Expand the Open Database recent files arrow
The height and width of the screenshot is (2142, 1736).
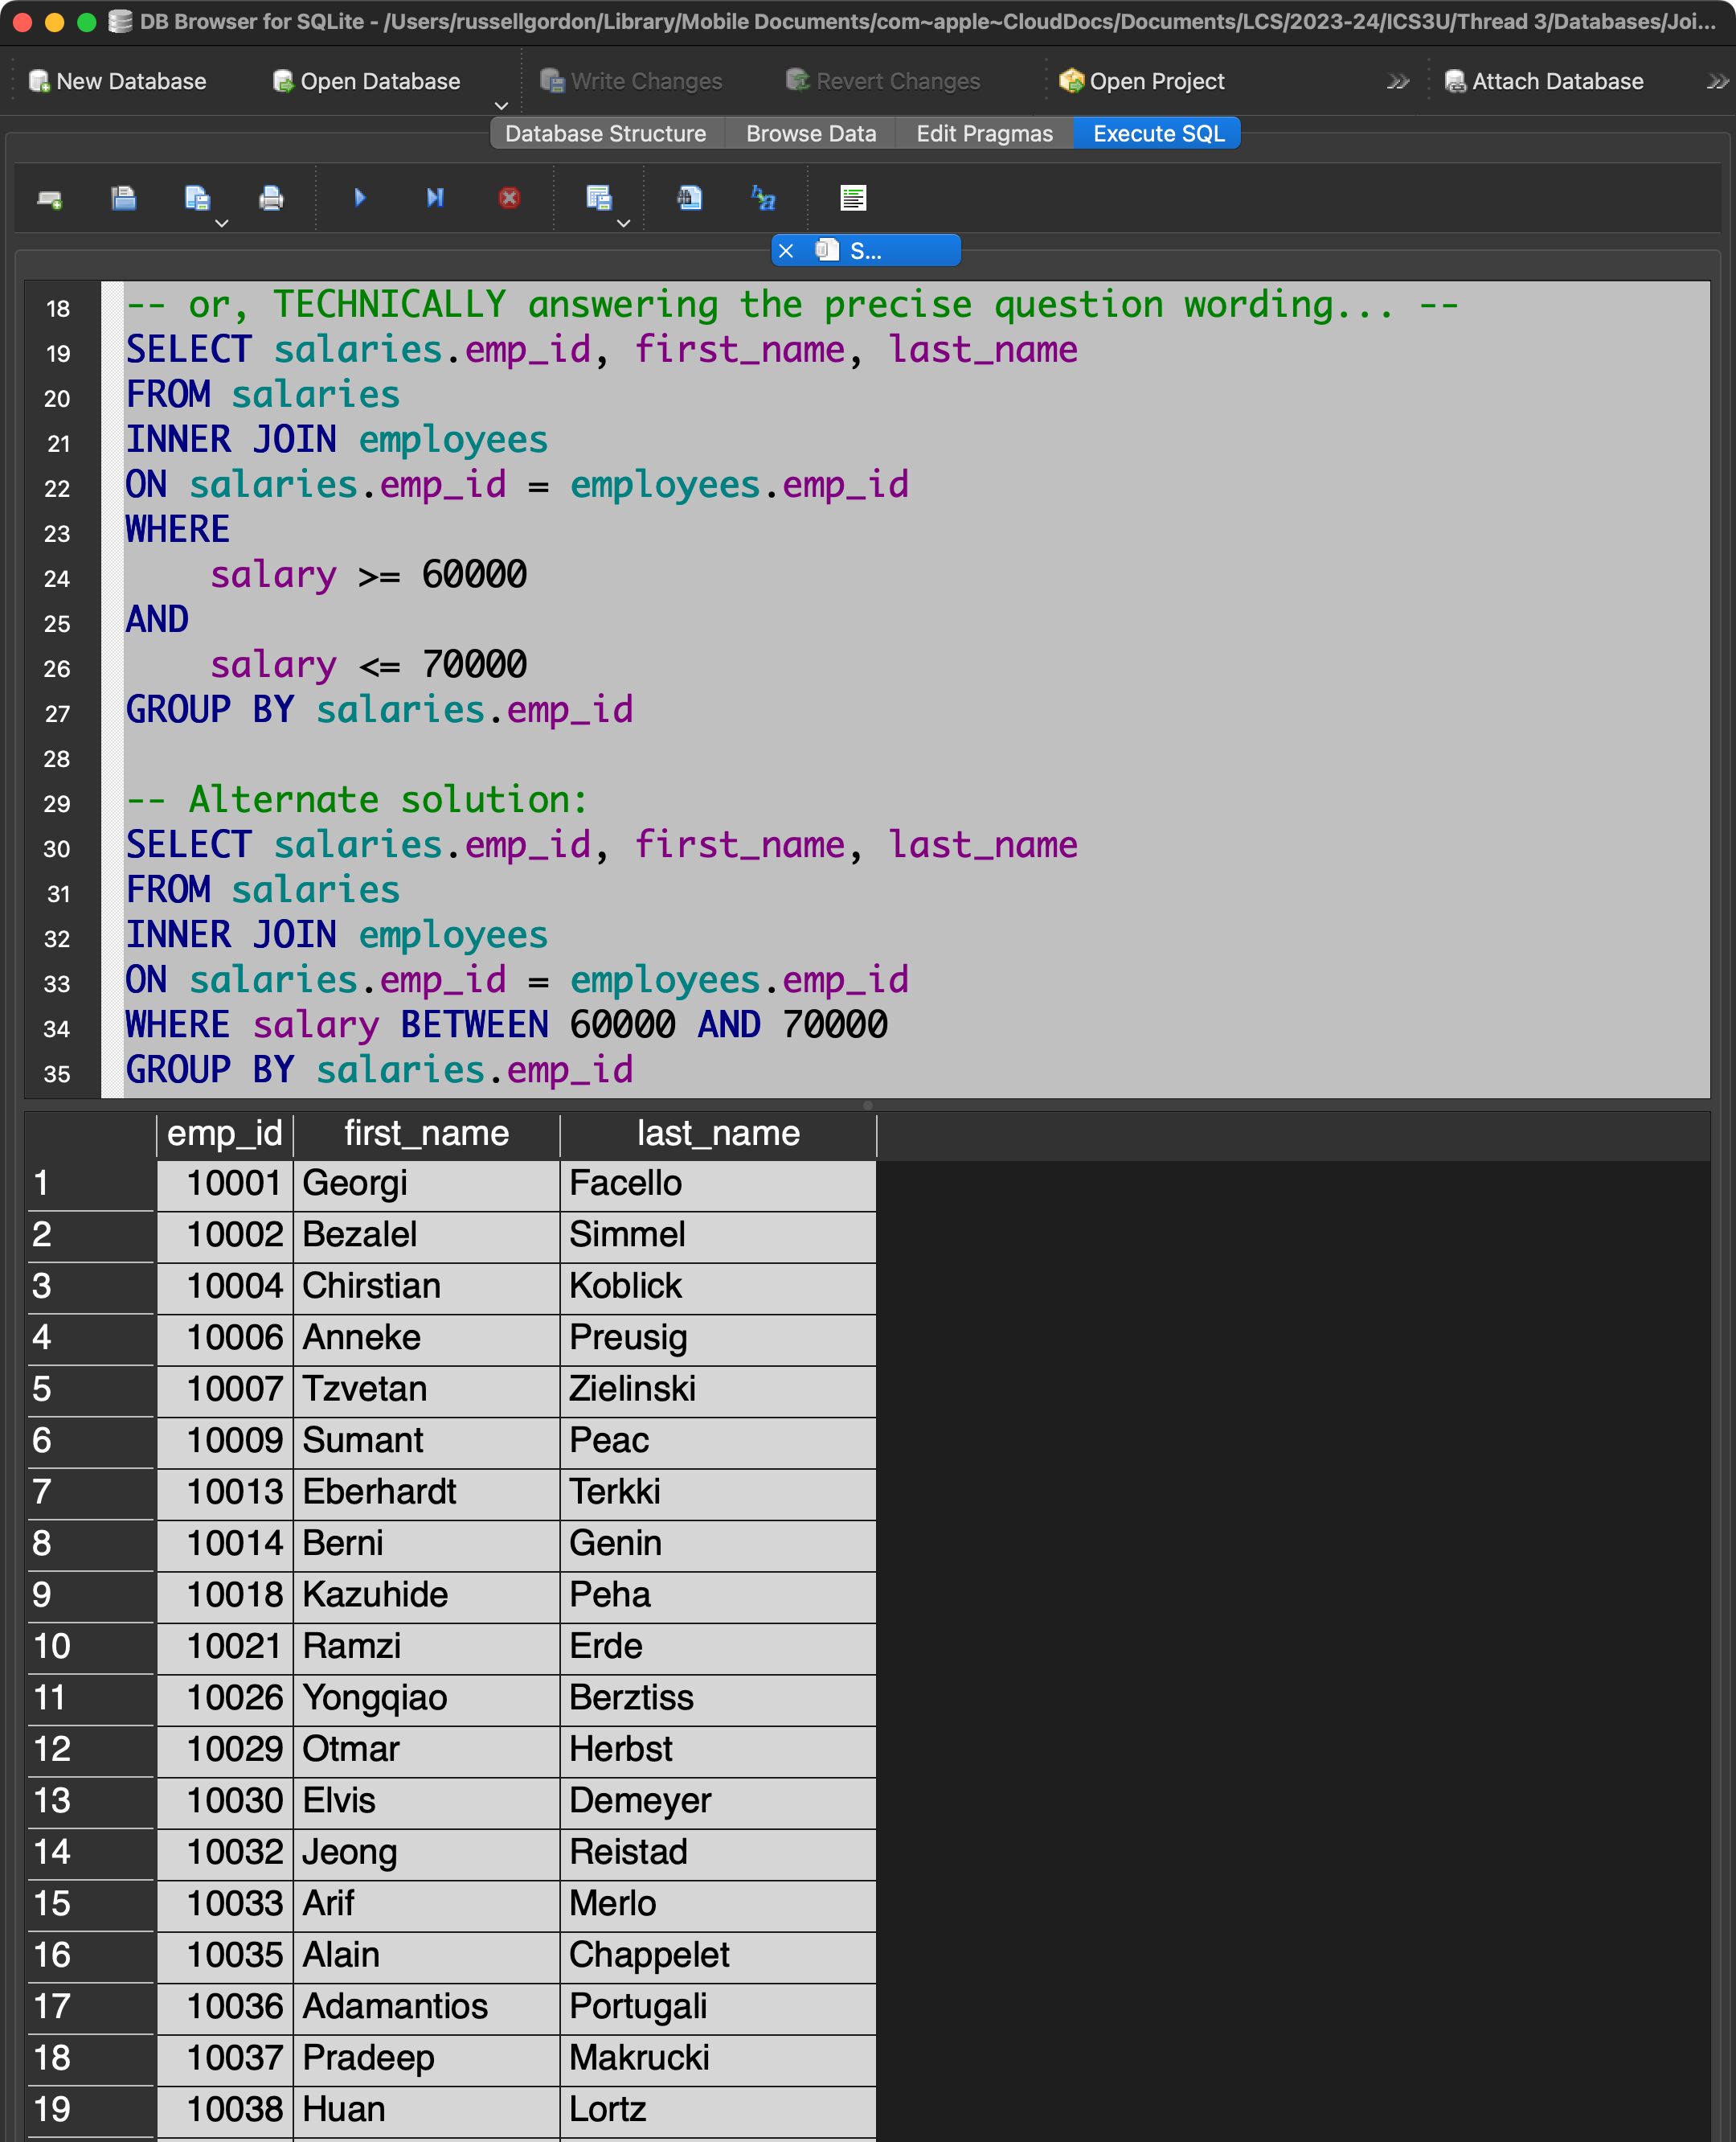tap(501, 105)
